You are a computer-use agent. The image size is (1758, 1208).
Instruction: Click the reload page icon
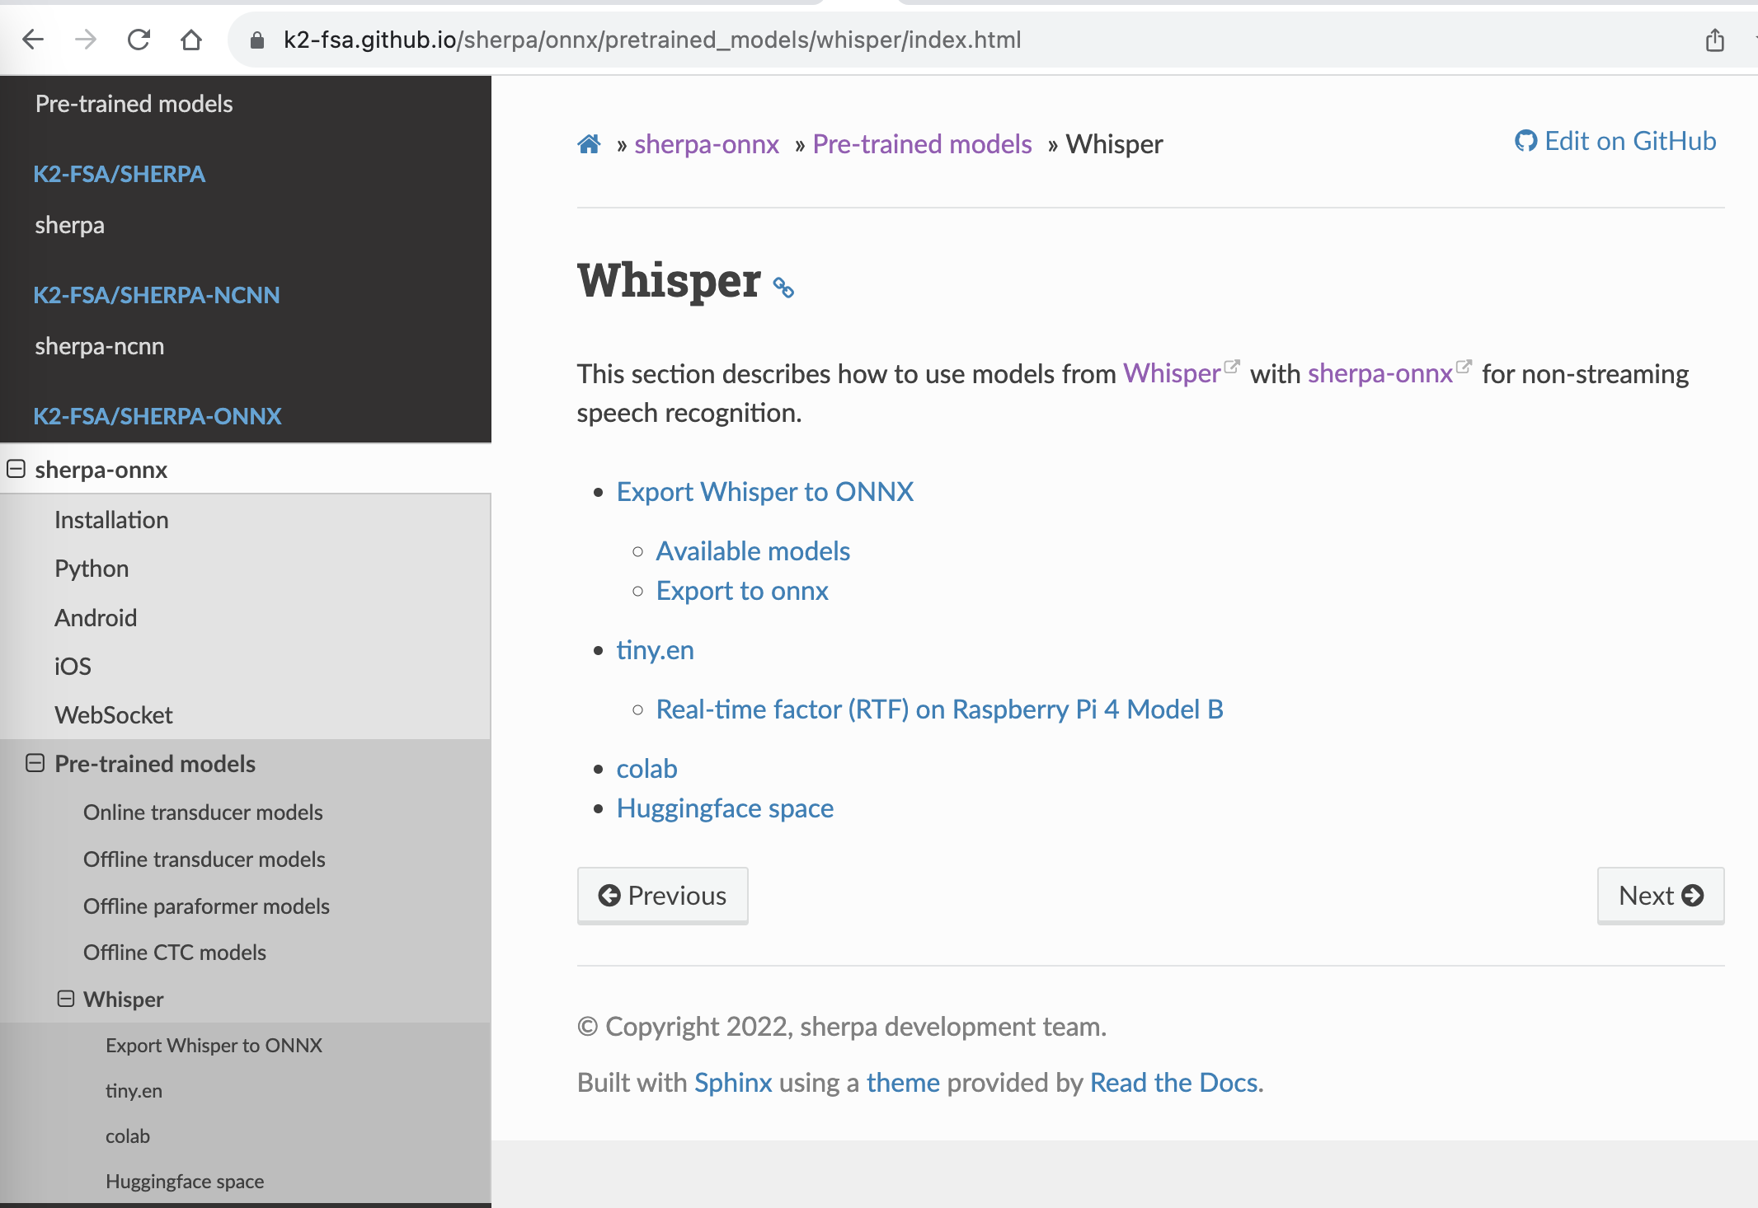point(139,39)
